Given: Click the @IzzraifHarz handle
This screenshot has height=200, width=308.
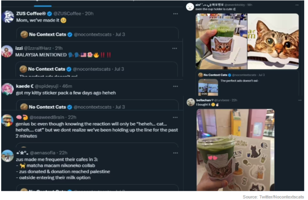Looking at the screenshot, I should point(37,48).
